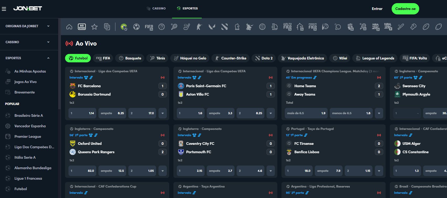The image size is (447, 198).
Task: Select the Penalty FIFA icon
Action: [313, 27]
